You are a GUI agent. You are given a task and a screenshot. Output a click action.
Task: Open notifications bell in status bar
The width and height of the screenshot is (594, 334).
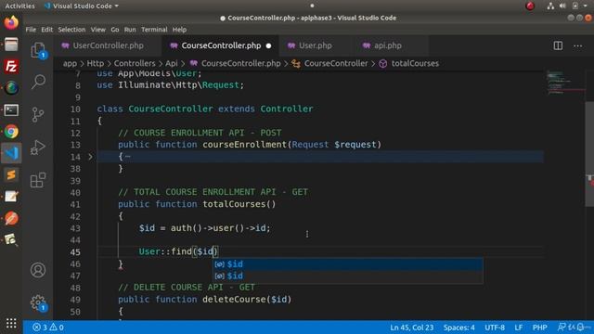(x=580, y=328)
